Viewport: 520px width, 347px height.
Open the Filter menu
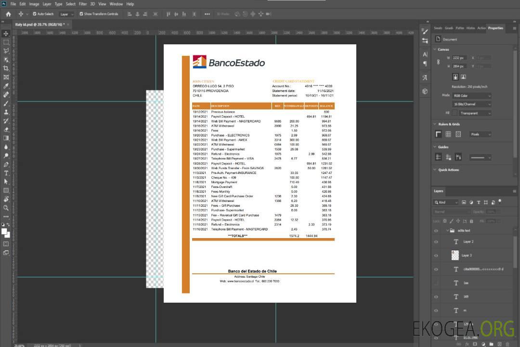pyautogui.click(x=83, y=4)
